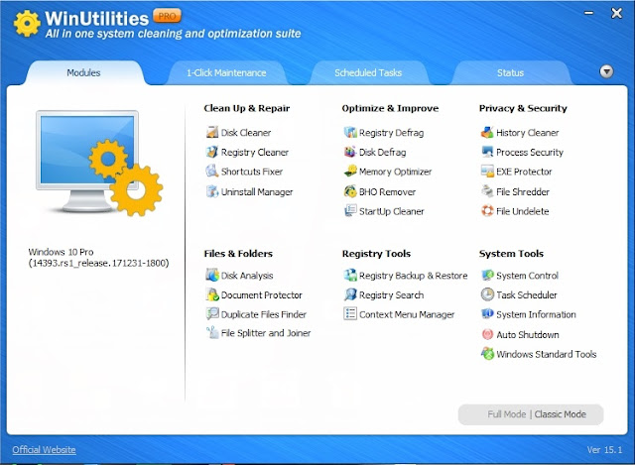Minimize the WinUtilities window
This screenshot has width=635, height=465.
(588, 13)
